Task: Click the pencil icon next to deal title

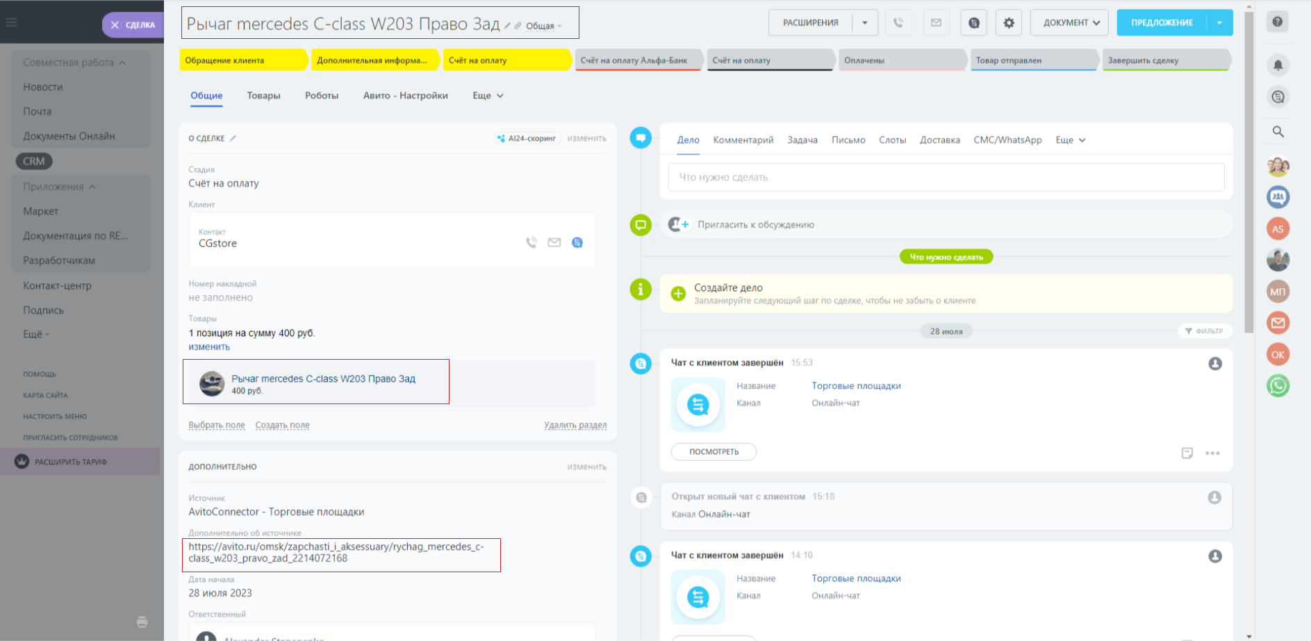Action: point(507,26)
